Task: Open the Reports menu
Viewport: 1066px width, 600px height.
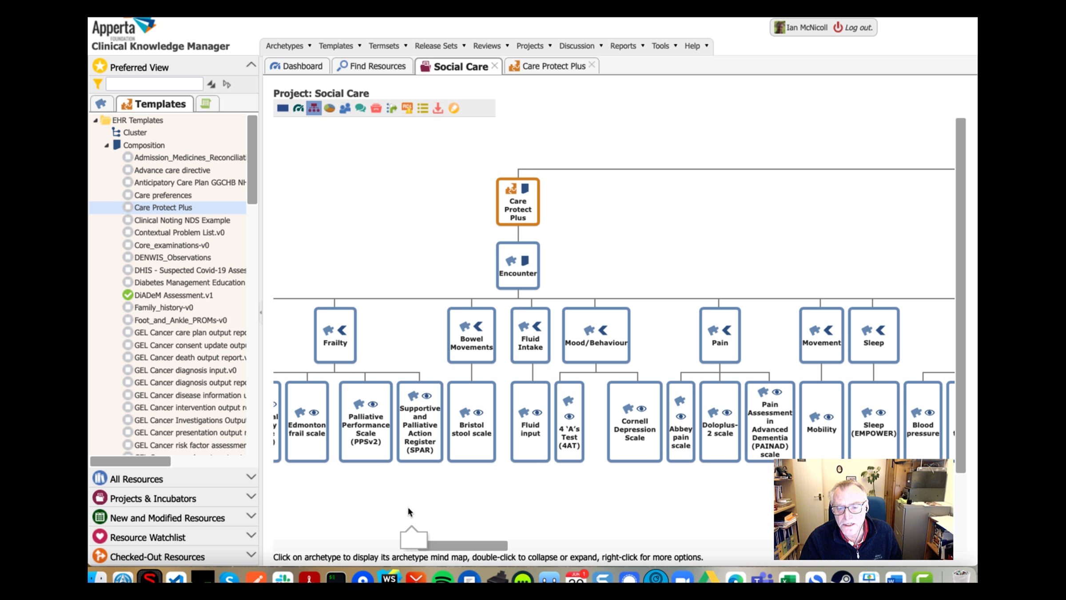Action: [x=627, y=46]
